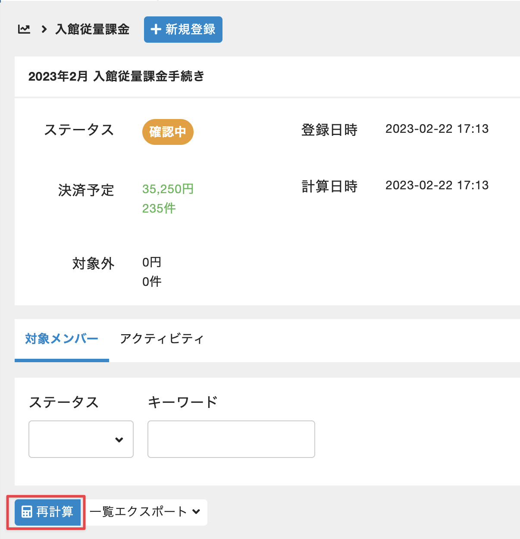Click the calculator icon on 再計算
Viewport: 520px width, 539px height.
click(27, 512)
